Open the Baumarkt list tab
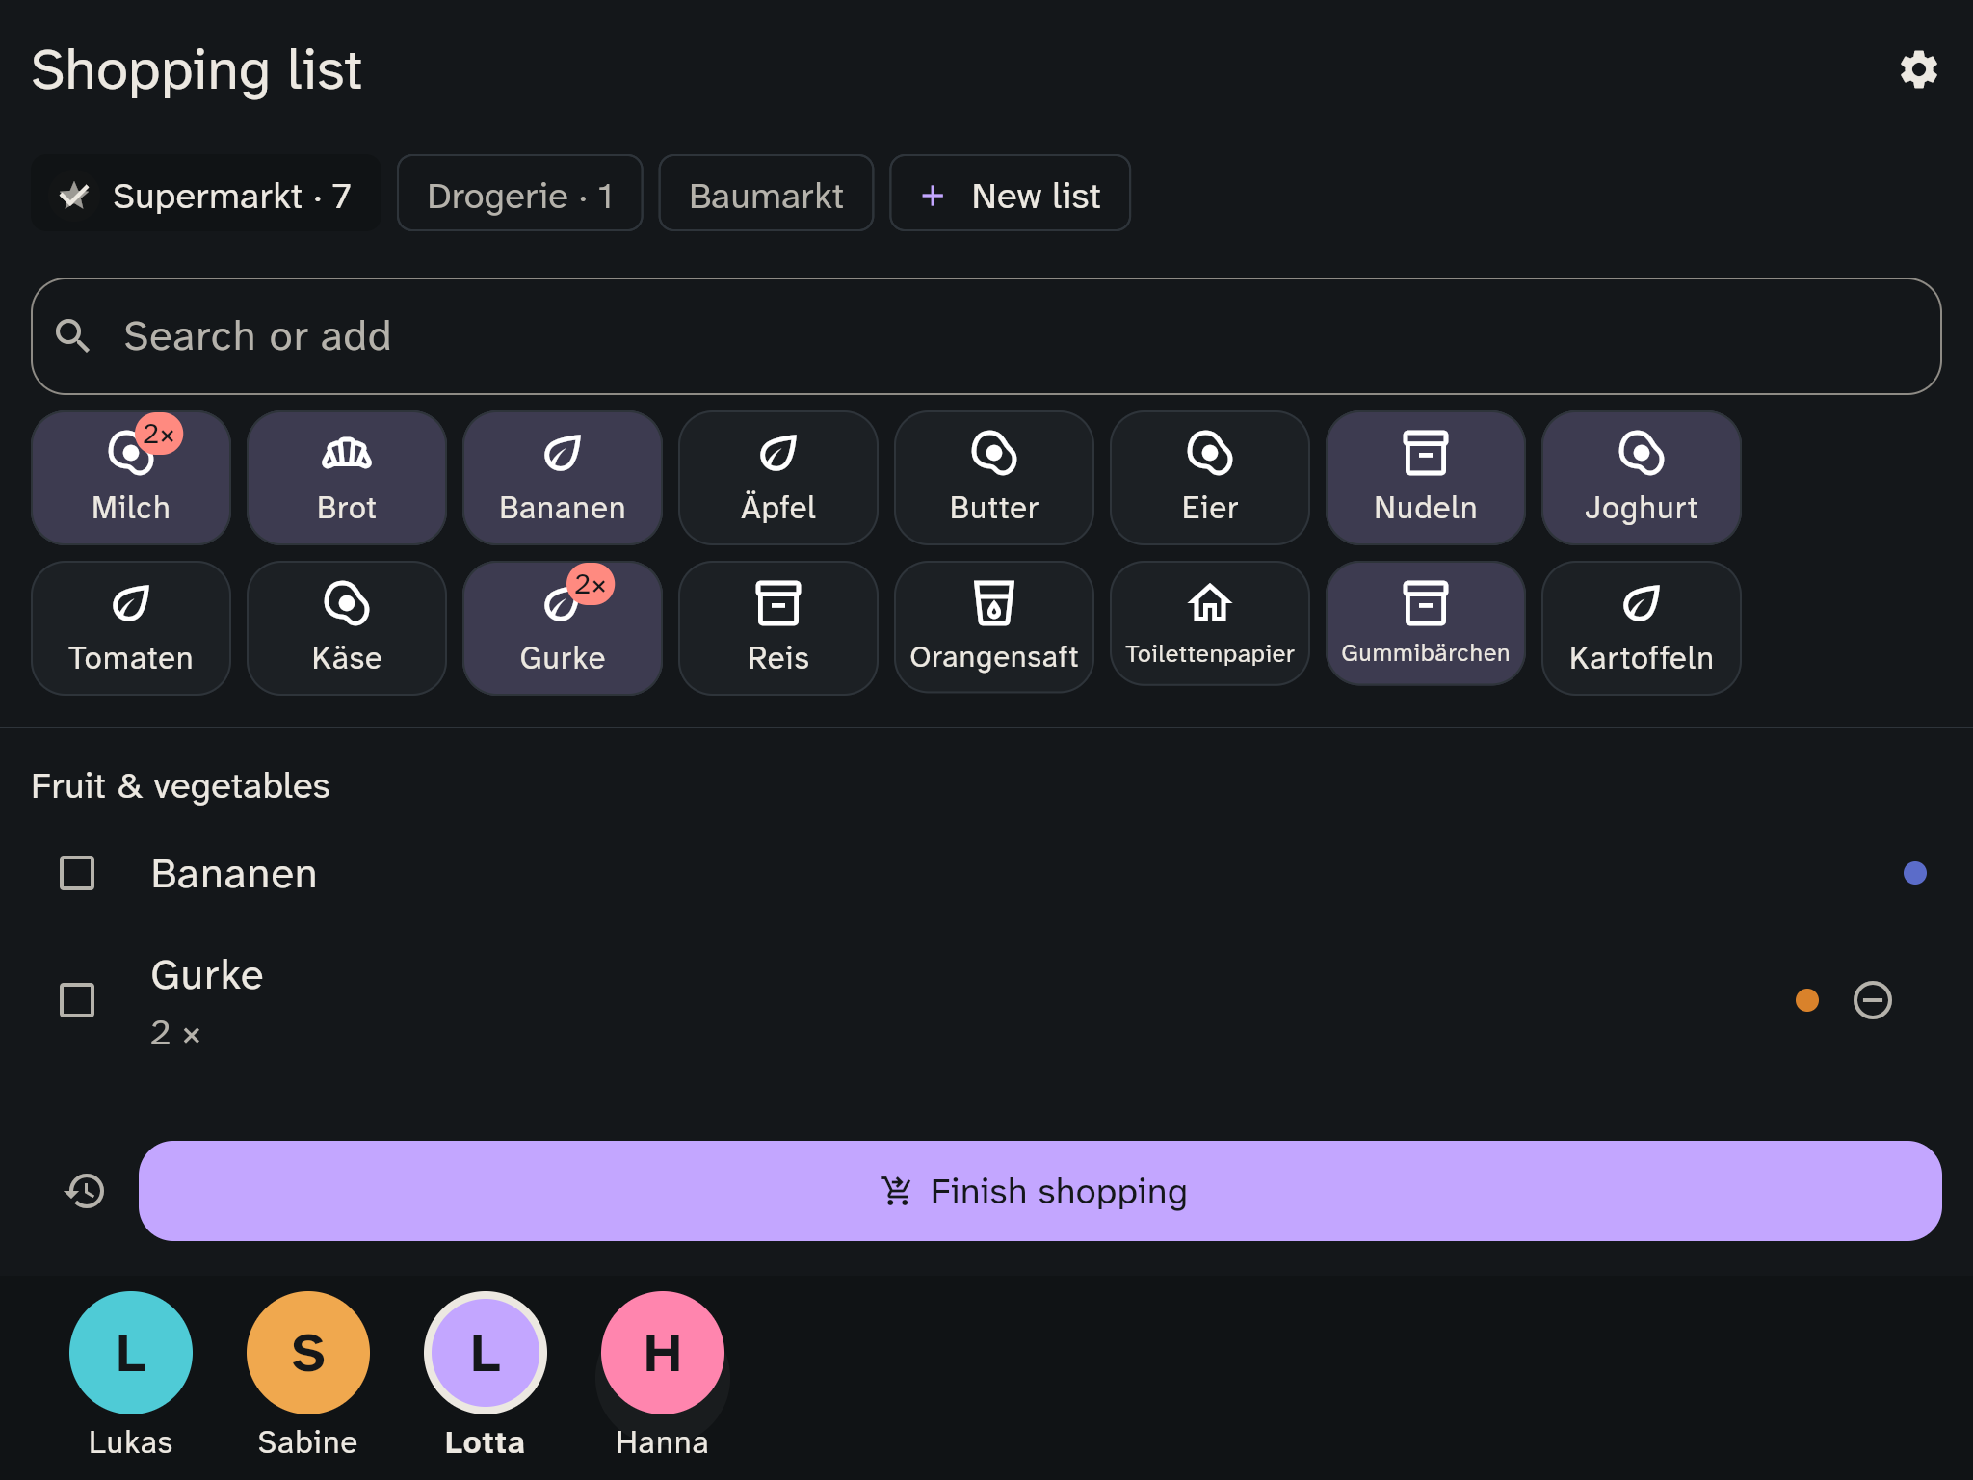The image size is (1973, 1480). 766,193
